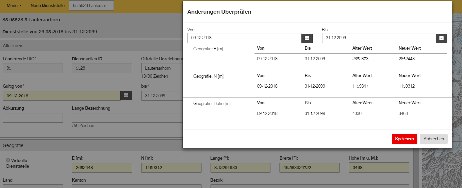
Task: Focus the E [m] coordinate field
Action: point(102,168)
